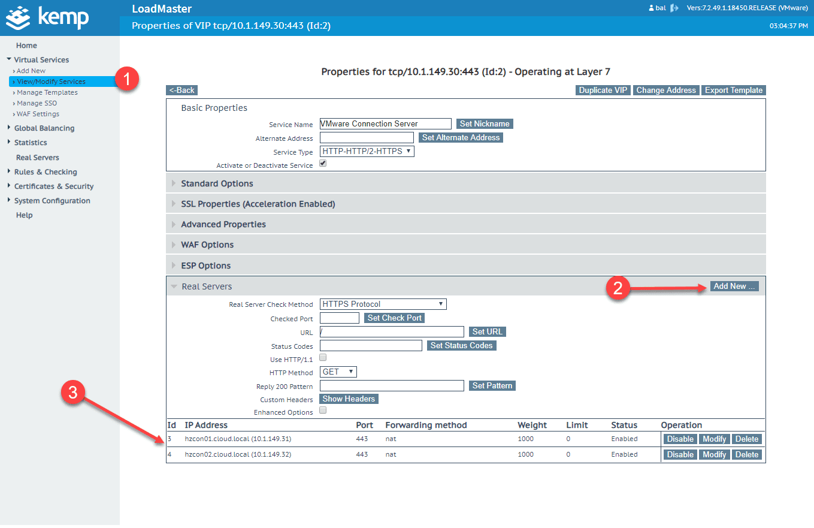Screen dimensions: 814x528
Task: Enable Enhanced Options for real servers
Action: pyautogui.click(x=322, y=411)
